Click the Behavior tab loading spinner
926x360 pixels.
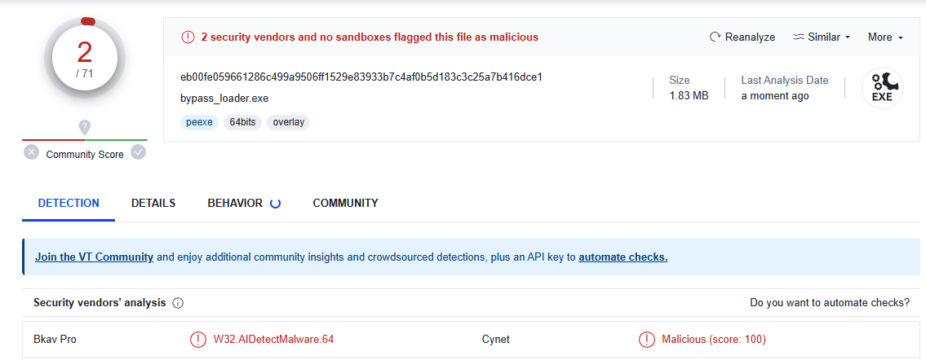275,204
